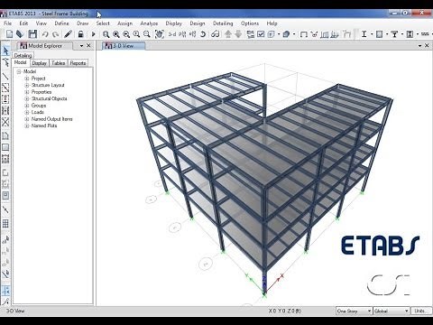Image resolution: width=433 pixels, height=325 pixels.
Task: Open the Global coordinate system dropdown
Action: (392, 311)
